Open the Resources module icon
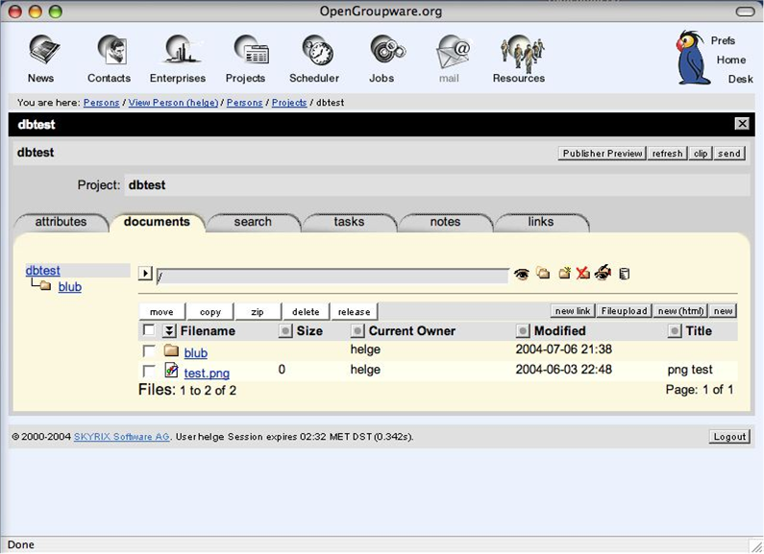The height and width of the screenshot is (554, 764). [519, 51]
